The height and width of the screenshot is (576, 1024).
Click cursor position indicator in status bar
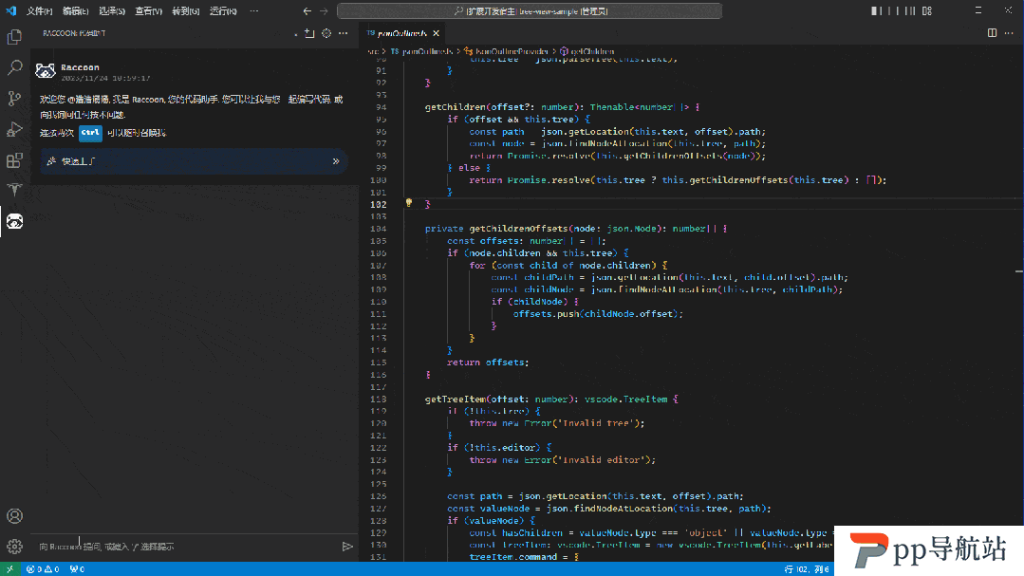pyautogui.click(x=808, y=569)
